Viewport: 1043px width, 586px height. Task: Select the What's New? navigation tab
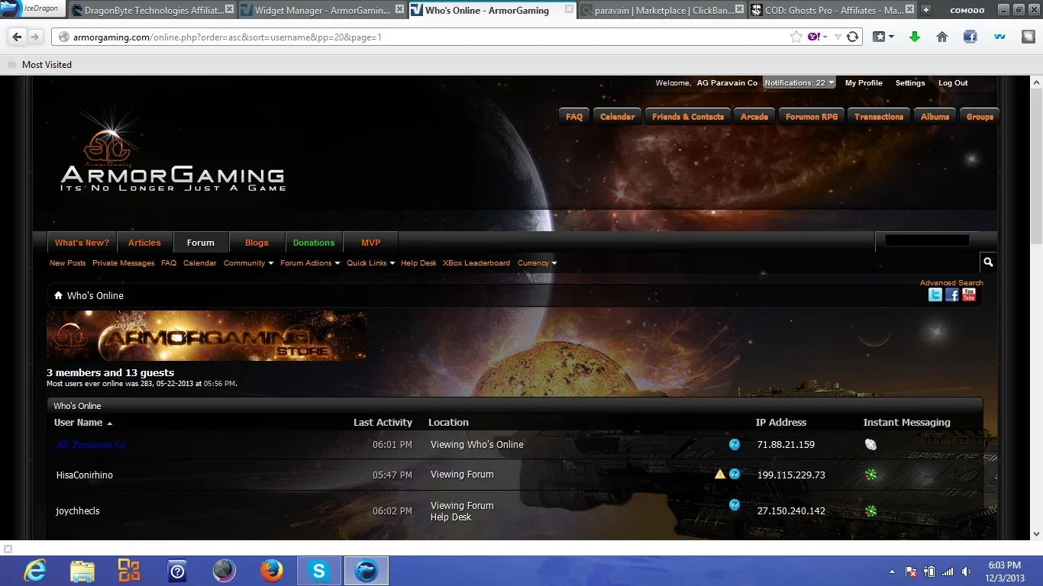click(x=82, y=243)
